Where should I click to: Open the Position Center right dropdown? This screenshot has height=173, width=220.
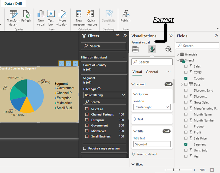click(x=152, y=107)
